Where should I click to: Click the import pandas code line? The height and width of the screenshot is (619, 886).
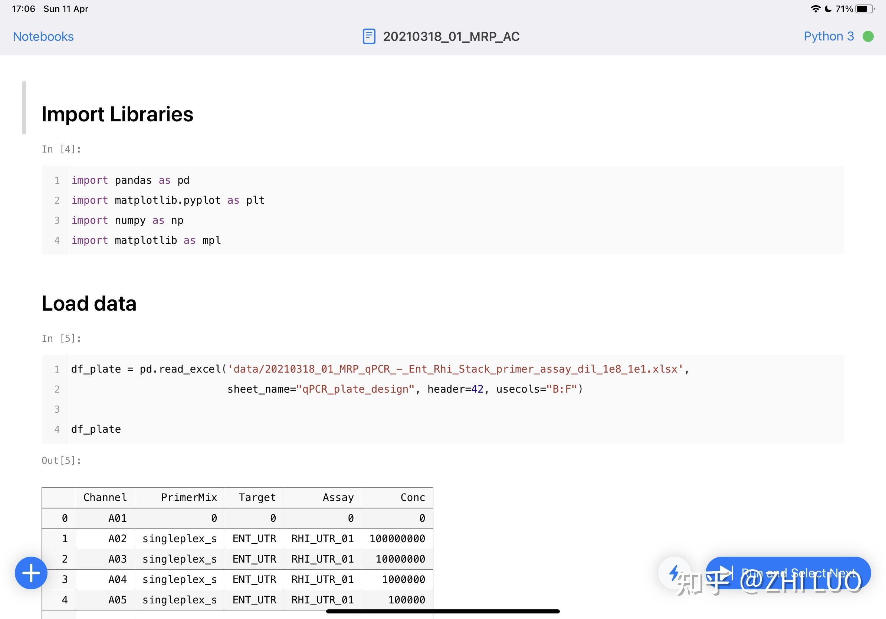click(131, 180)
